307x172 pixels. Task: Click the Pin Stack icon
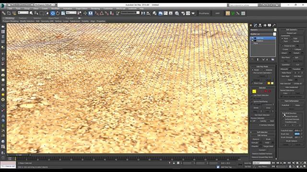[252, 59]
